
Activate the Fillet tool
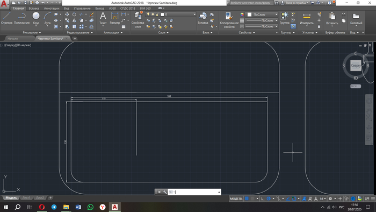click(82, 20)
